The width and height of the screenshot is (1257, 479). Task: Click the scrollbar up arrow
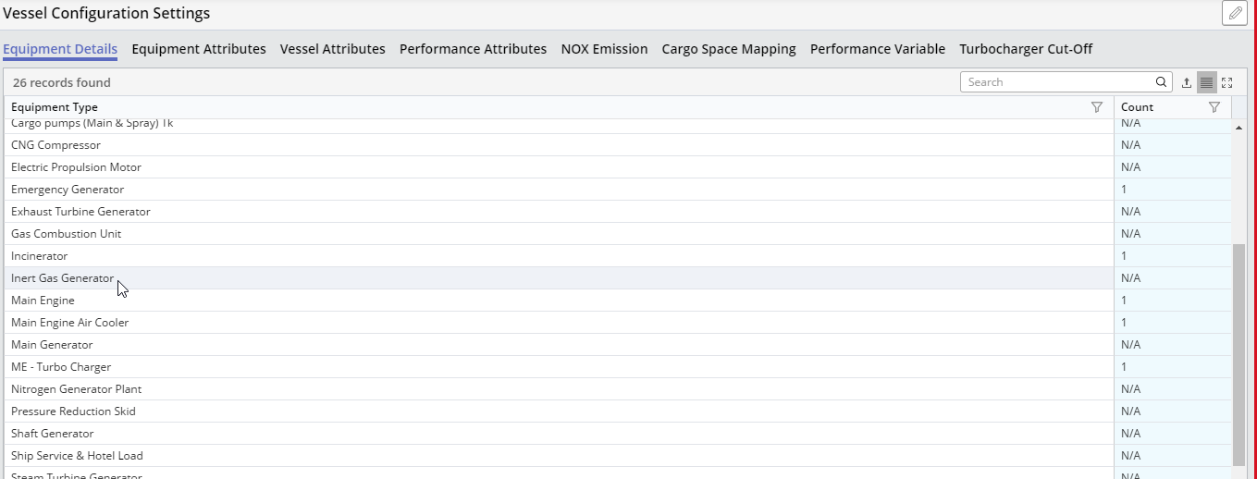tap(1239, 127)
